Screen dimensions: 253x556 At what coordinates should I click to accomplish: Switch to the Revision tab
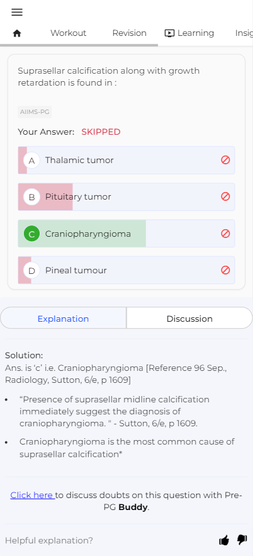(x=130, y=33)
